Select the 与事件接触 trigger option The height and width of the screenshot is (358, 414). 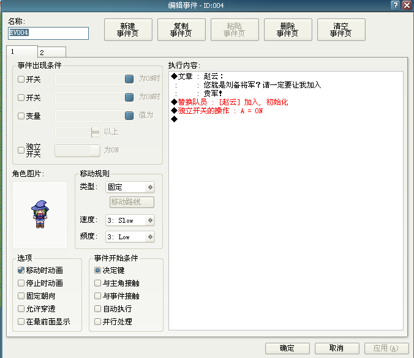click(x=98, y=296)
